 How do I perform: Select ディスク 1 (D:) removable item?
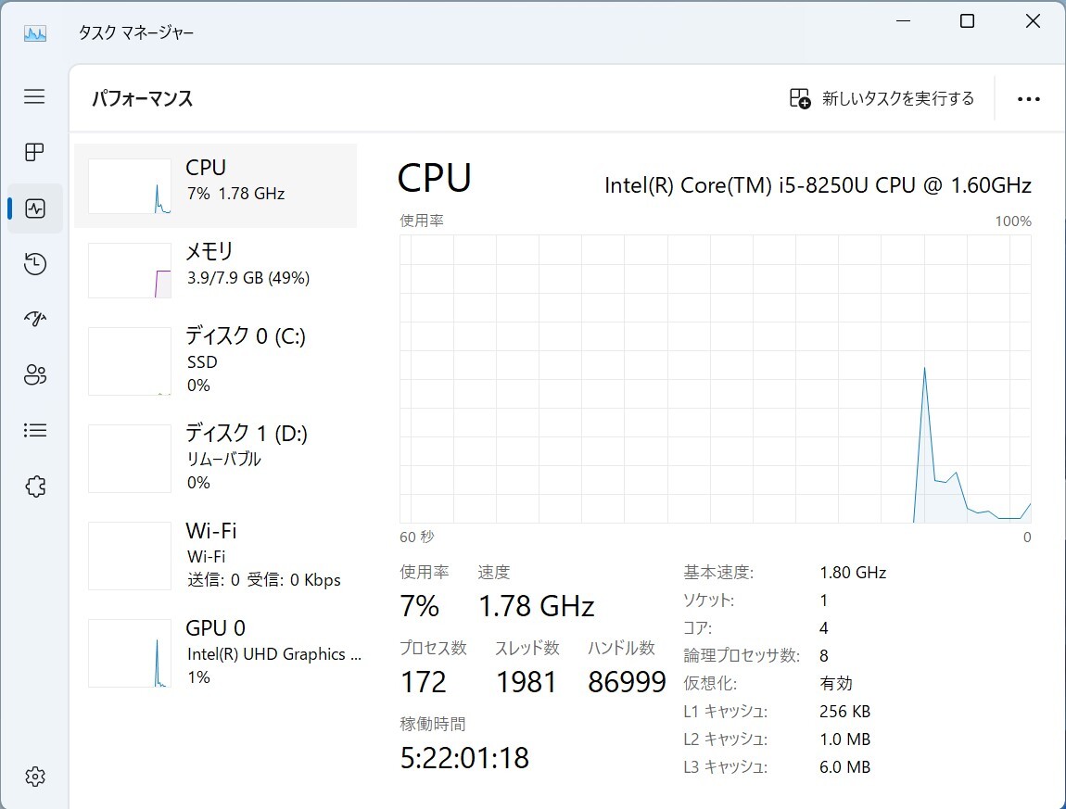coord(215,457)
